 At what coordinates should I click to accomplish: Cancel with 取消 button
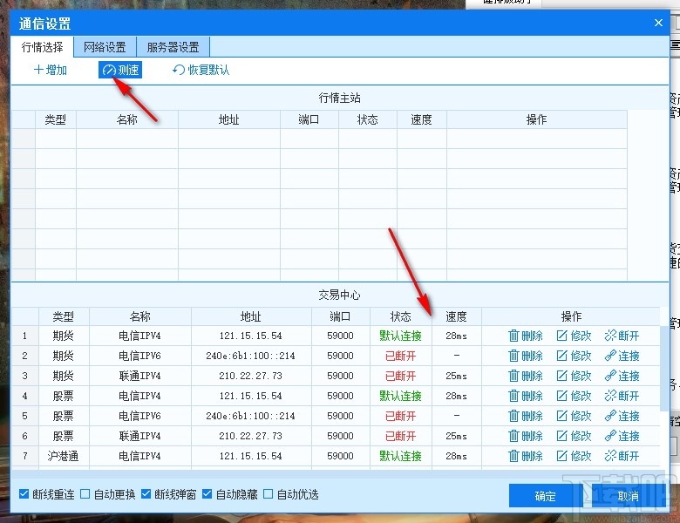(628, 496)
